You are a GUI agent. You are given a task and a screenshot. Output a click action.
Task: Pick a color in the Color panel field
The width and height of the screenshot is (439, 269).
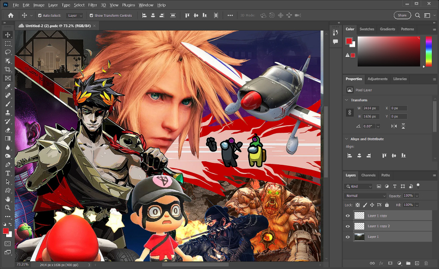(x=389, y=51)
